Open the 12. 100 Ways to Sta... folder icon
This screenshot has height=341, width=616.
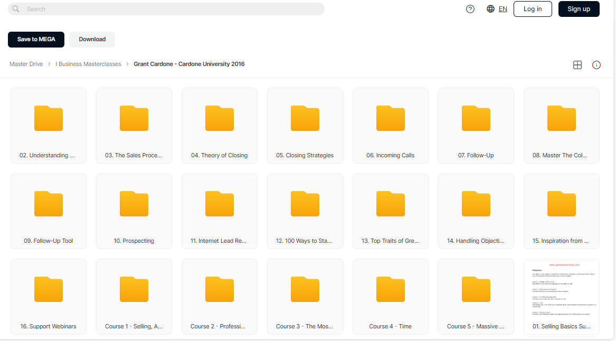tap(305, 204)
